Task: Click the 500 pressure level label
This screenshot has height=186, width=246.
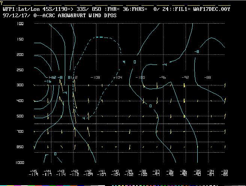Action: tap(20, 116)
